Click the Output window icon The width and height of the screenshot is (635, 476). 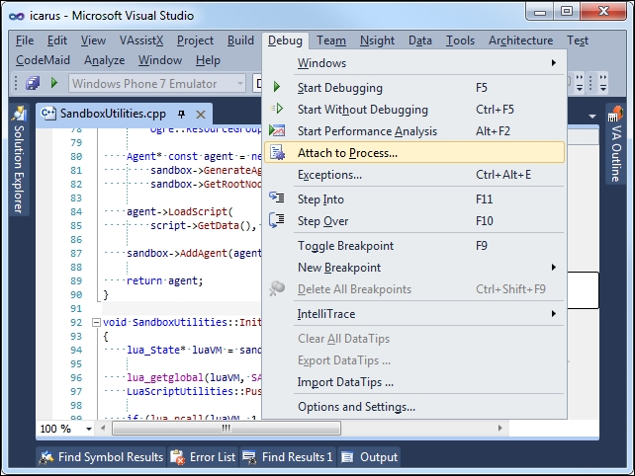(347, 457)
